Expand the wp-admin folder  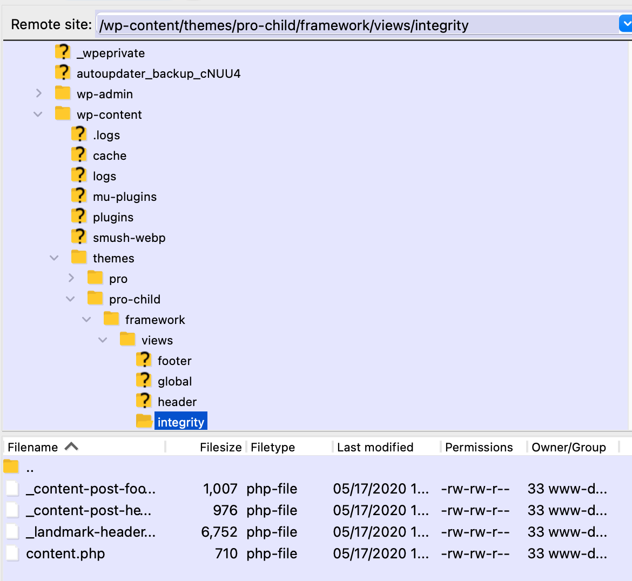38,93
